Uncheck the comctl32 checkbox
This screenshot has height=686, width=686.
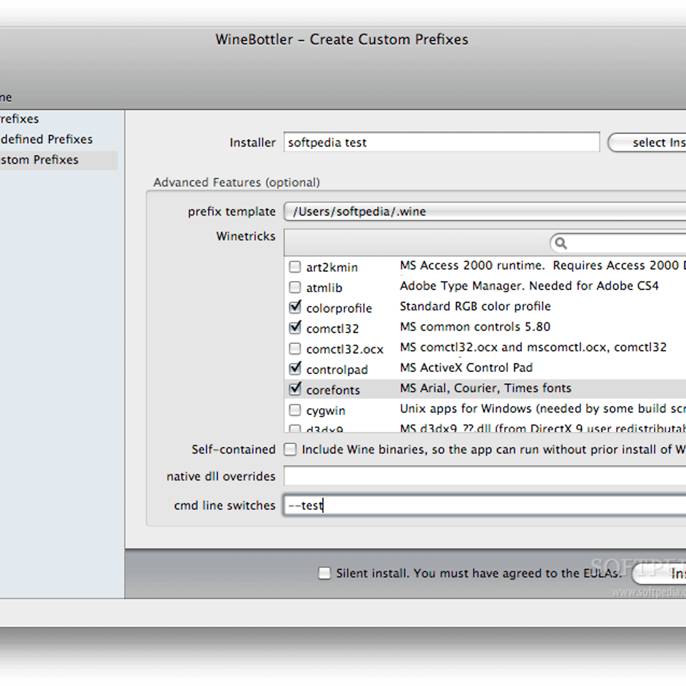pos(295,328)
